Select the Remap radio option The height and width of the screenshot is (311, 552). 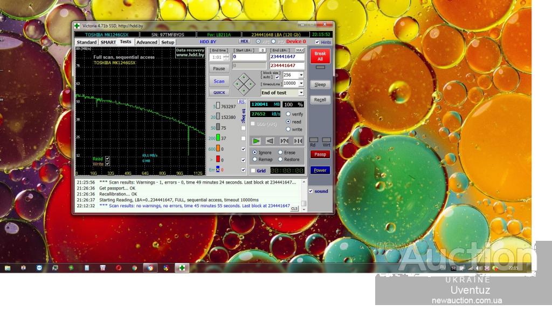pyautogui.click(x=255, y=159)
